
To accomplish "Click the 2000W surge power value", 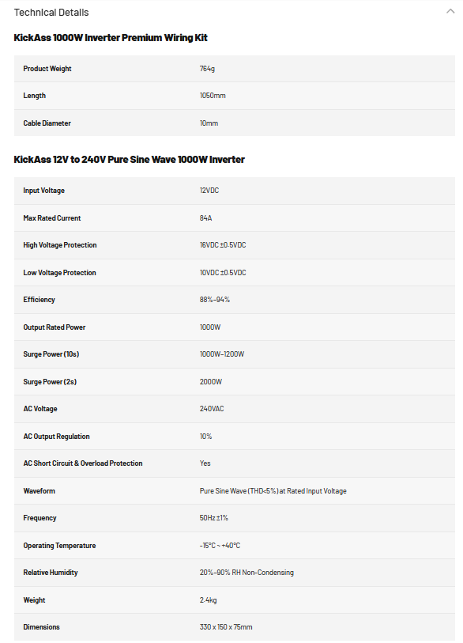I will [x=211, y=382].
